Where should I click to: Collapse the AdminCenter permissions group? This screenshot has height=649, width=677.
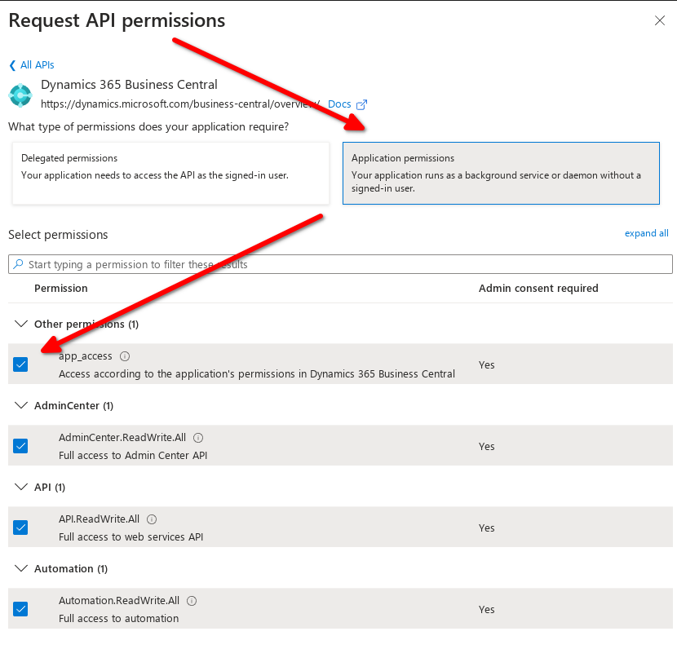21,405
